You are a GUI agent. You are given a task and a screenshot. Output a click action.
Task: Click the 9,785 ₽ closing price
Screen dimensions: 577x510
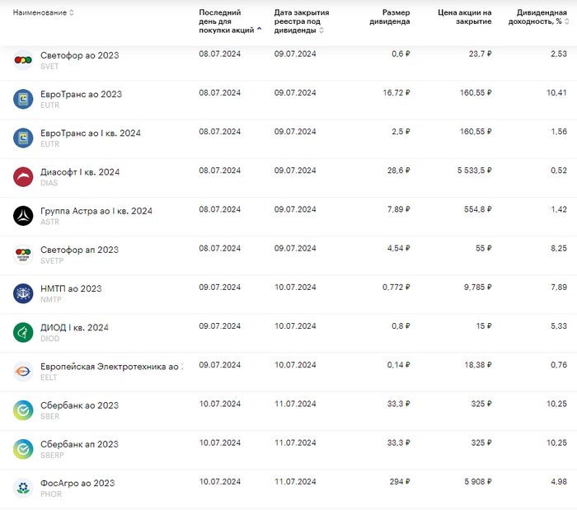click(x=477, y=288)
